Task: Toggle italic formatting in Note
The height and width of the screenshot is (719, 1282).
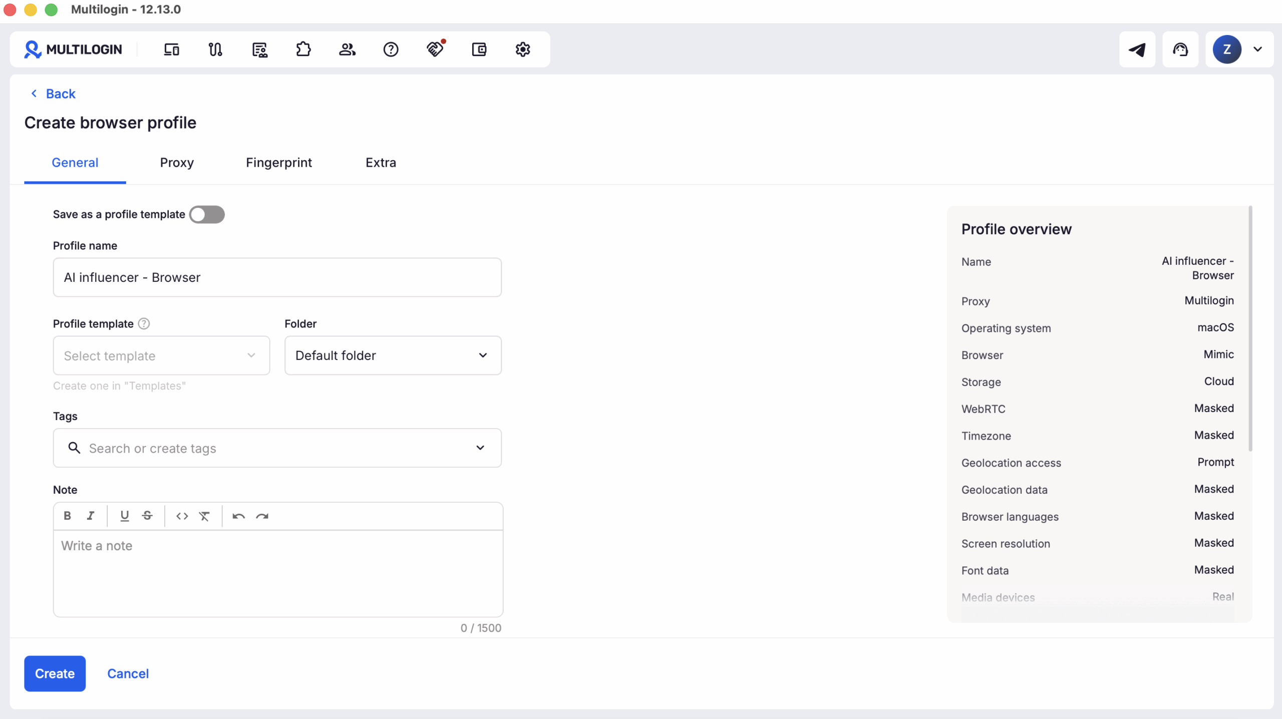Action: (91, 516)
